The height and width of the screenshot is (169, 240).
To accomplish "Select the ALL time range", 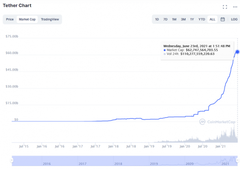I will tap(212, 19).
